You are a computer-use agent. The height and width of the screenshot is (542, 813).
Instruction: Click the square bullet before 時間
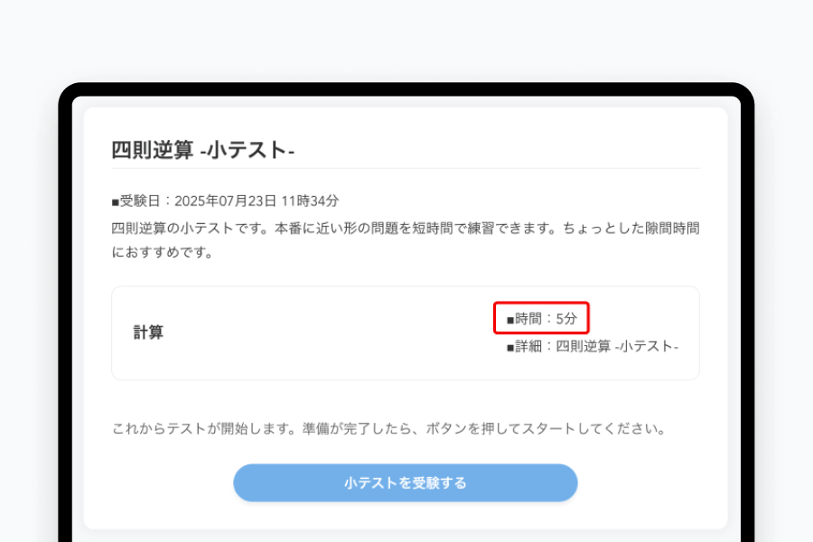tap(510, 319)
